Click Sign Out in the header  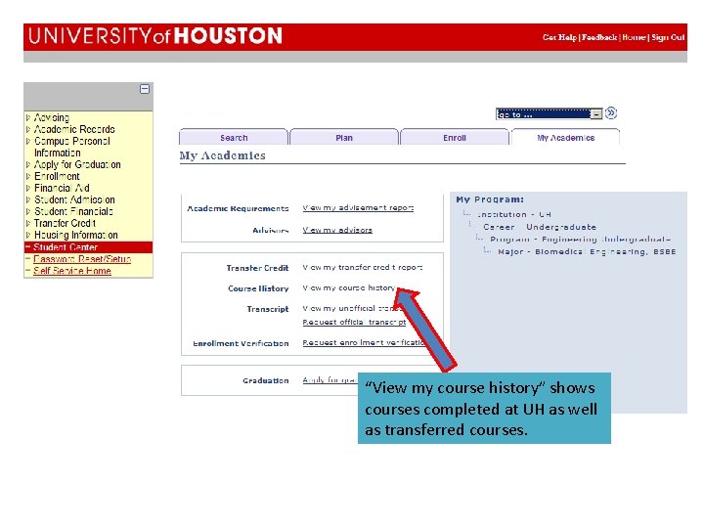668,37
